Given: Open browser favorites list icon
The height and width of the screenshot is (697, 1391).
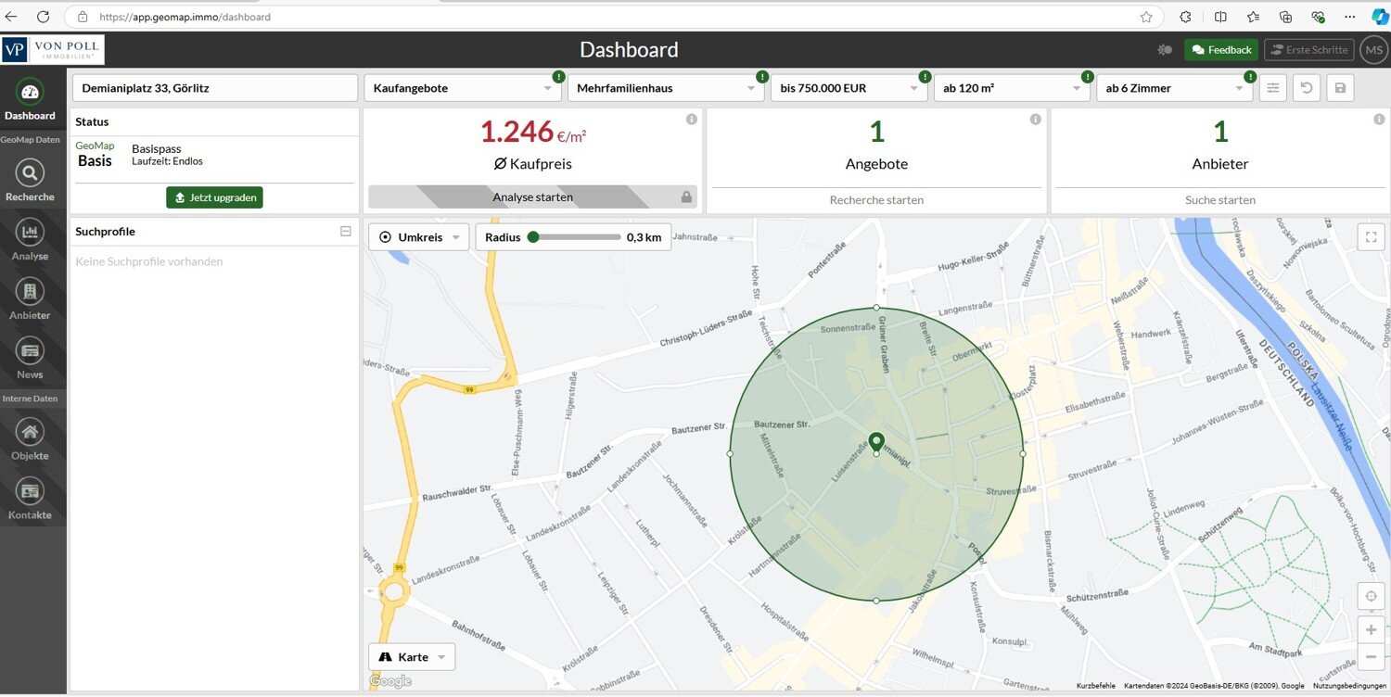Looking at the screenshot, I should click(x=1253, y=17).
